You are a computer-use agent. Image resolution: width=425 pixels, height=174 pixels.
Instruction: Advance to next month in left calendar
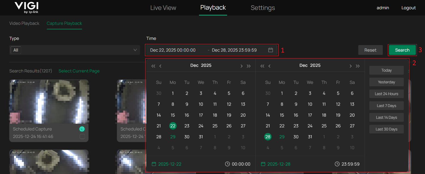coord(241,66)
